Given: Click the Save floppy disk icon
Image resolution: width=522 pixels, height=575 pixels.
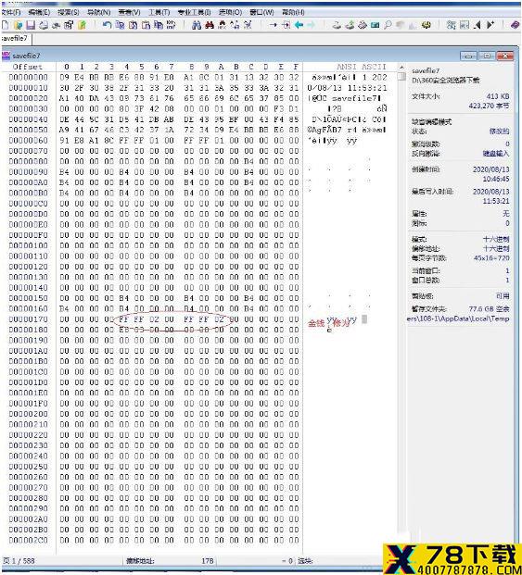Looking at the screenshot, I should (31, 25).
